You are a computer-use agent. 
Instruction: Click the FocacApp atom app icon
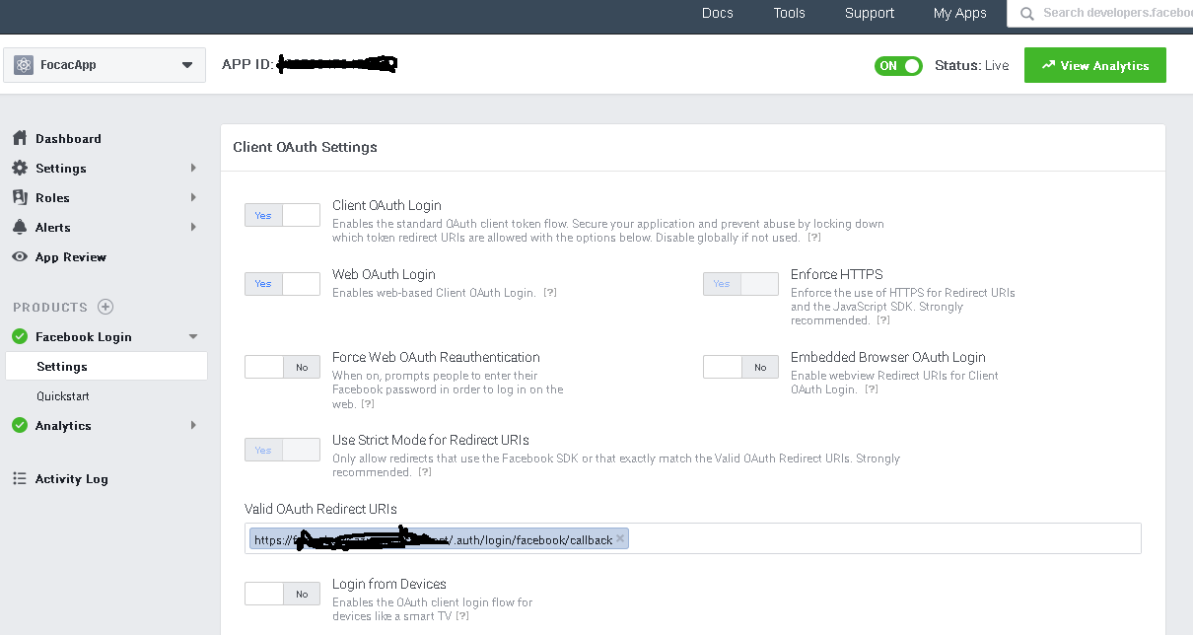point(24,65)
